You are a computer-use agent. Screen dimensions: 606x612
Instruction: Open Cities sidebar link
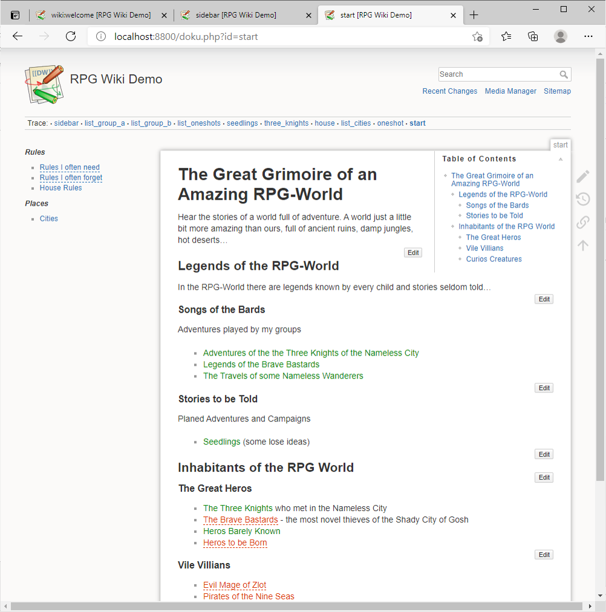[49, 218]
